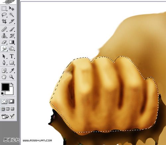Select the Zoom magnifier tool

click(12, 77)
